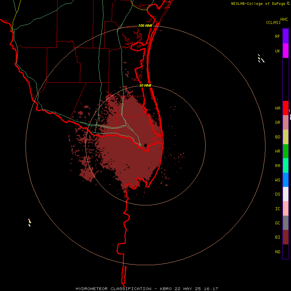
Task: Click the RA light green legend swatch
Action: point(286,166)
